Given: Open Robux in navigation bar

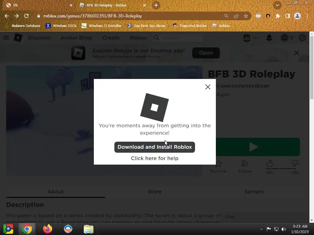Looking at the screenshot, I should point(138,38).
